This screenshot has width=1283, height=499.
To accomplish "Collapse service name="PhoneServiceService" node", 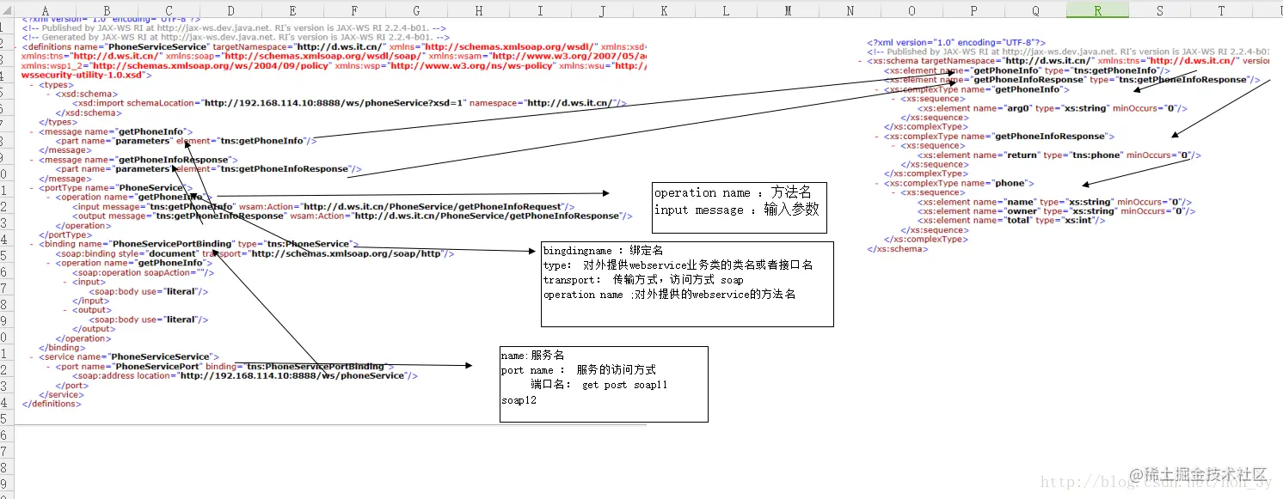I will [x=32, y=356].
